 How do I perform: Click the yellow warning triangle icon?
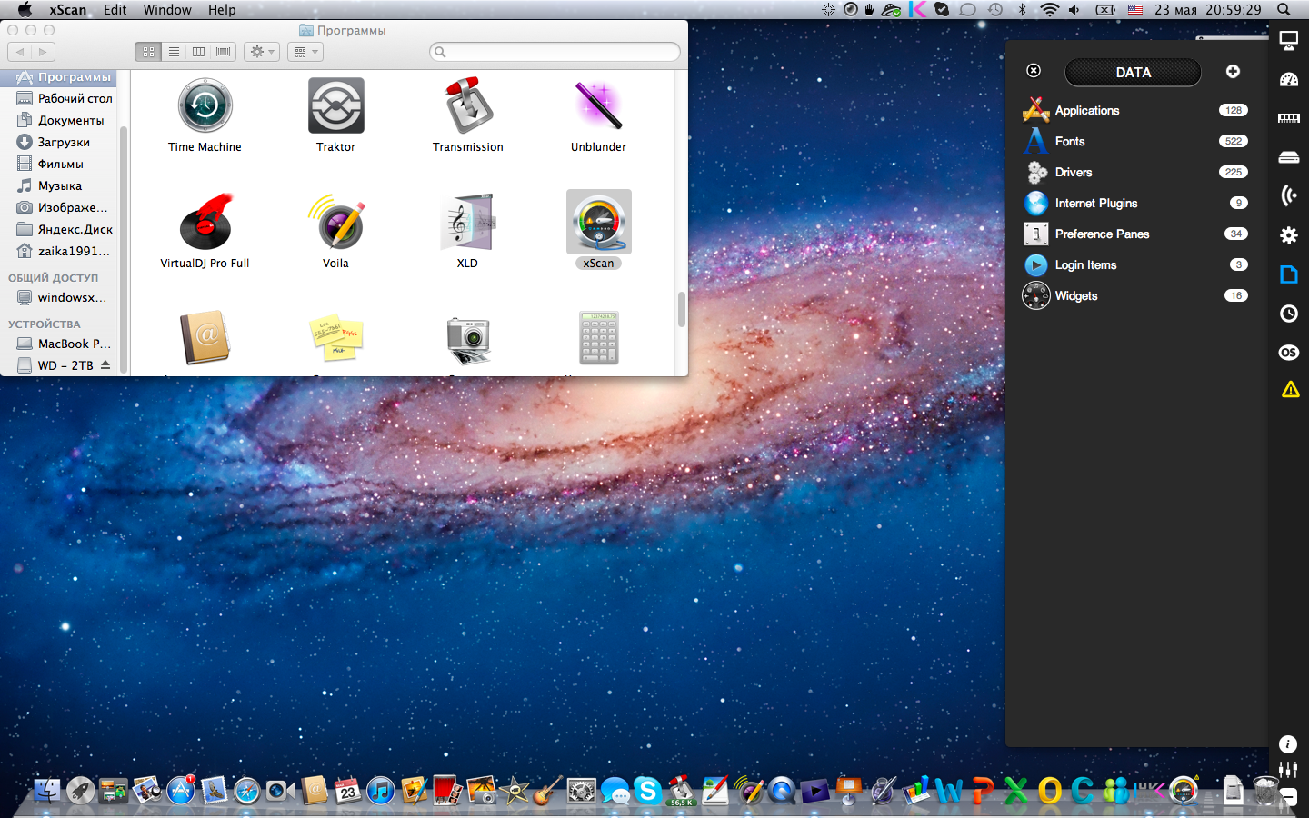coord(1290,390)
